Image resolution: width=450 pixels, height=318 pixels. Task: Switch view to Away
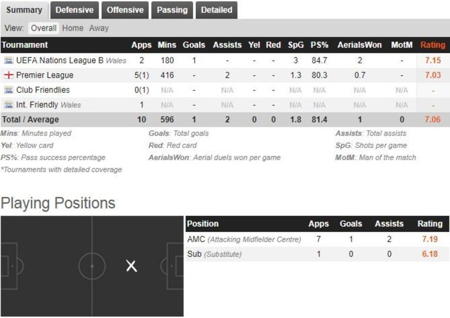(99, 28)
